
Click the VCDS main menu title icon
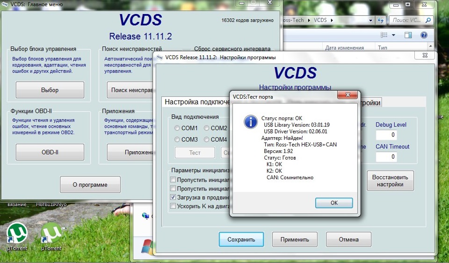pos(4,4)
